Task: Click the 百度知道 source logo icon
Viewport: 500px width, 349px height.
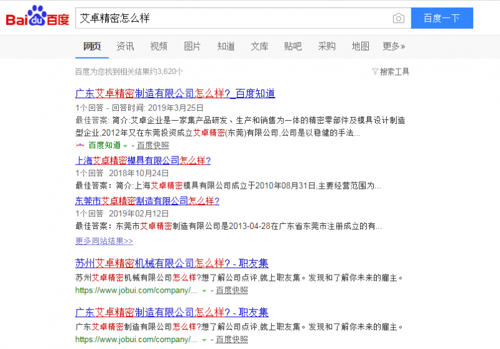Action: point(80,146)
